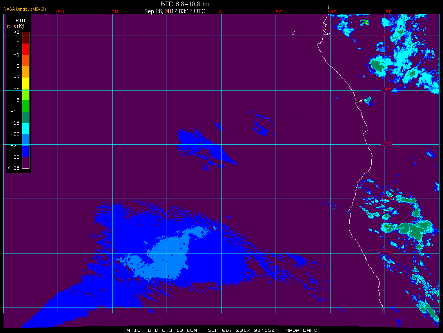The height and width of the screenshot is (333, 443).
Task: Click 'NASA LARC' in the bottom caption
Action: 301,330
